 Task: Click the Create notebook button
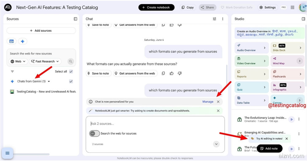pyautogui.click(x=156, y=7)
